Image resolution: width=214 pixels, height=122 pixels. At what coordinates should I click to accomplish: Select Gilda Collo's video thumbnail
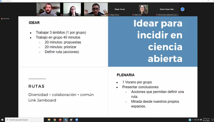point(144,9)
